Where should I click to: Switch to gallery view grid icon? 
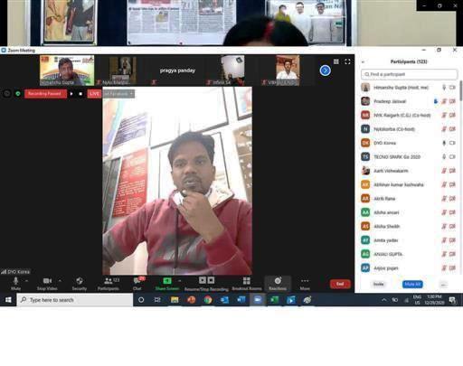[336, 61]
